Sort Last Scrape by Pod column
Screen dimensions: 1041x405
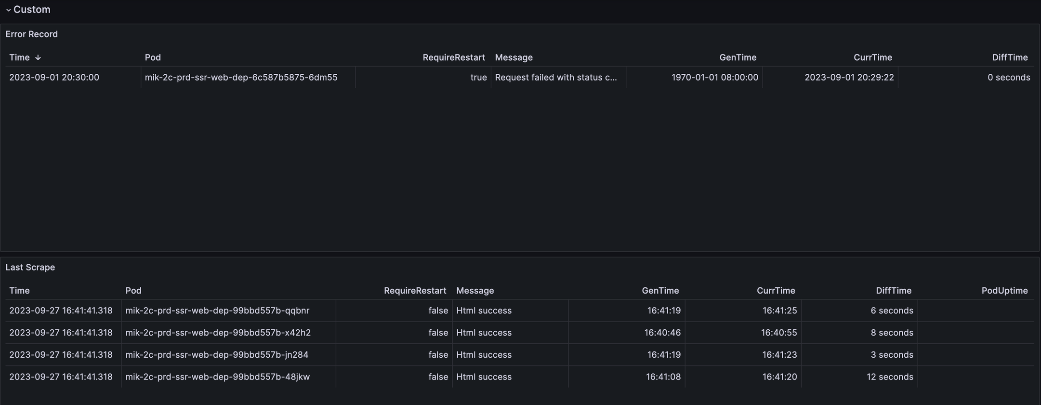coord(133,291)
